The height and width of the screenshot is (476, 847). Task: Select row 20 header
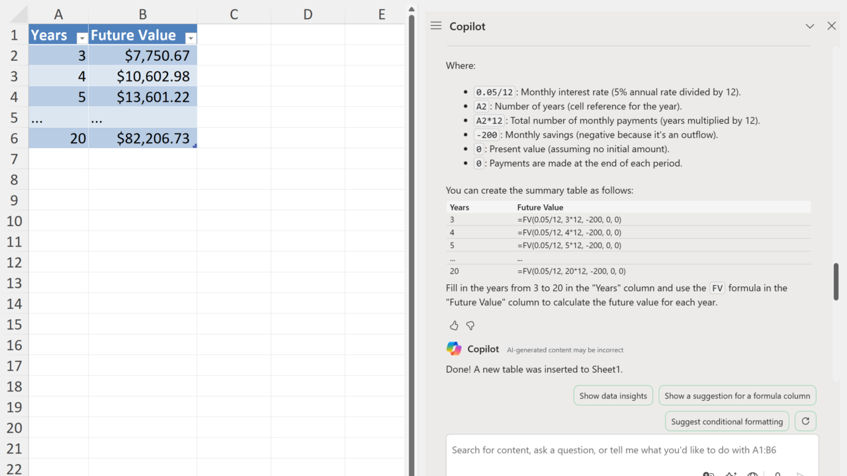[14, 428]
